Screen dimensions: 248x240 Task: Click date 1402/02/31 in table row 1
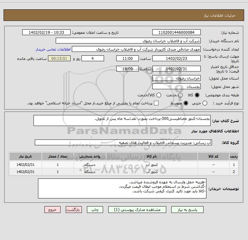[25, 165]
